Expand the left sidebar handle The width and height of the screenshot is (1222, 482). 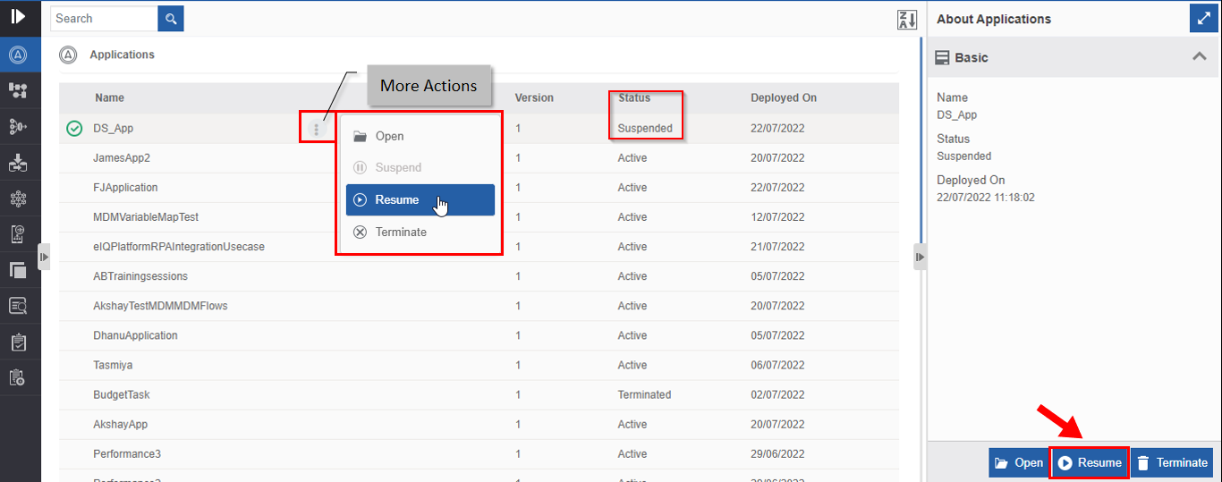pos(44,257)
